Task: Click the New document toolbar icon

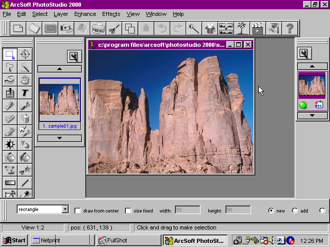Action: (18, 28)
